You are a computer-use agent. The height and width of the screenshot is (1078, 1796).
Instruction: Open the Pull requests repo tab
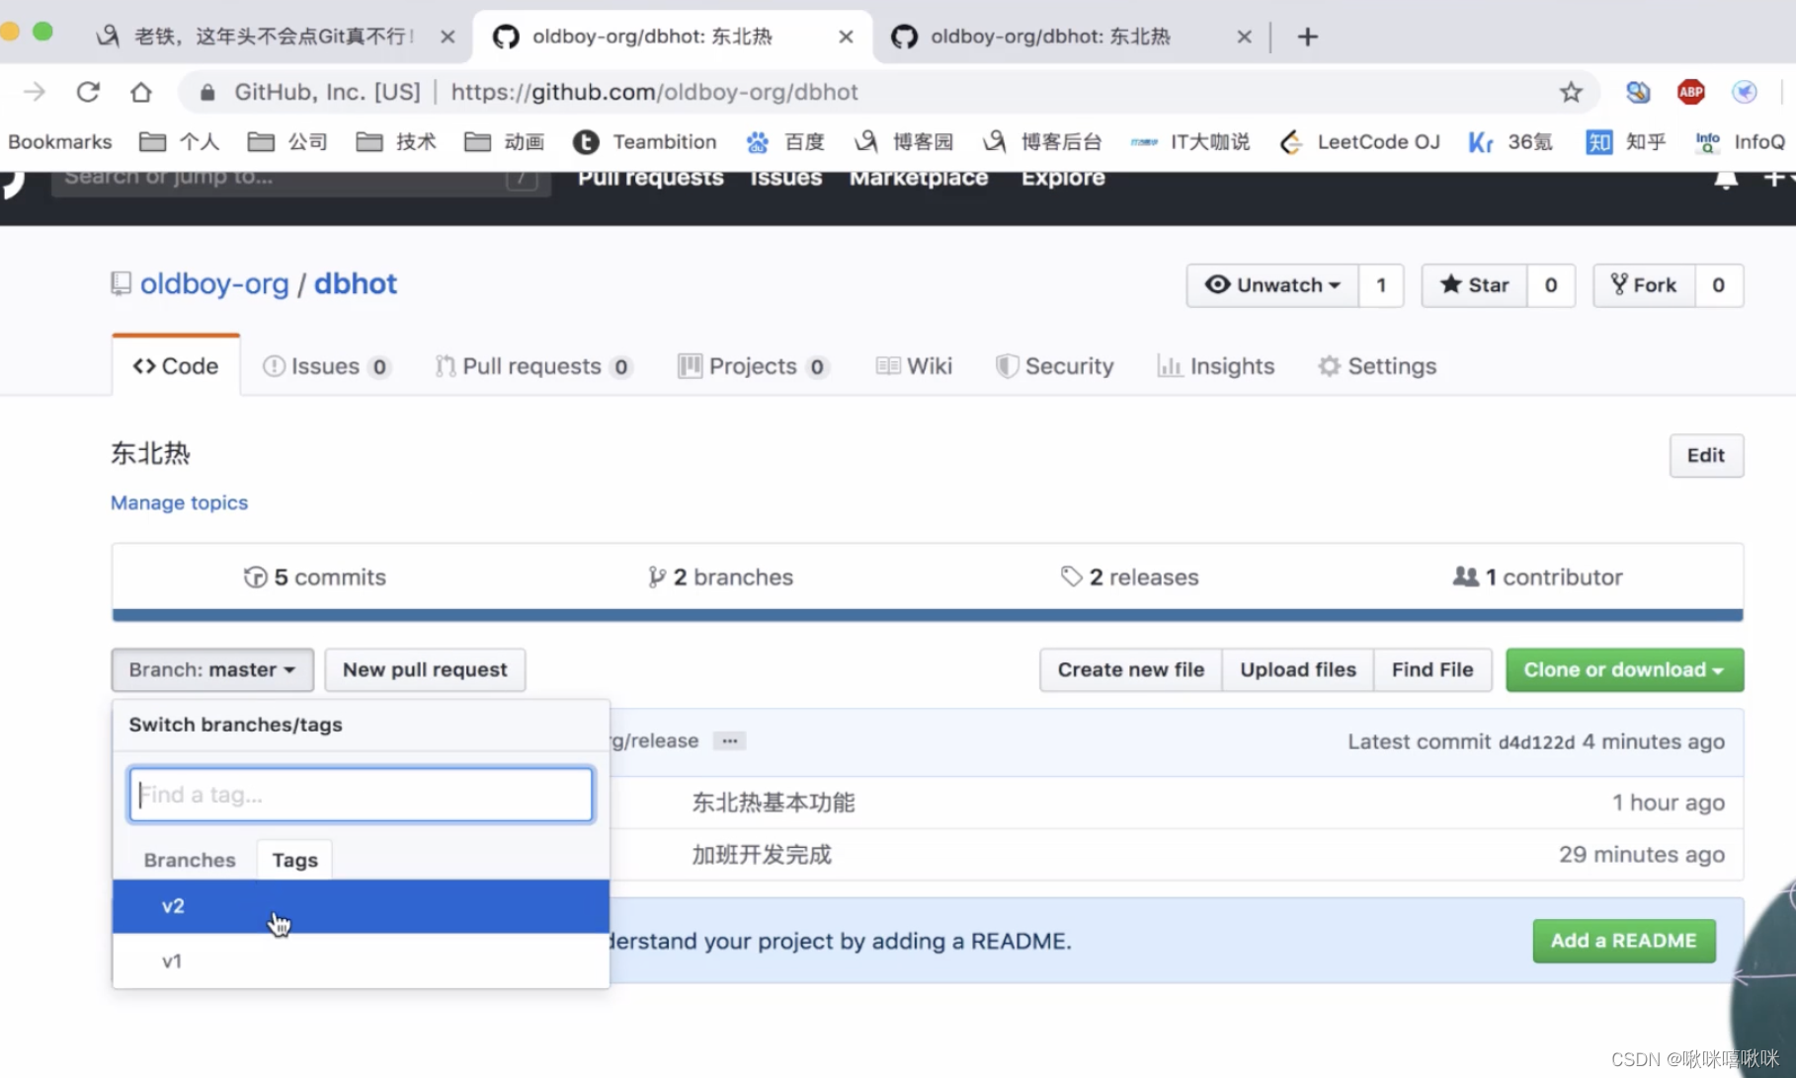tap(533, 366)
